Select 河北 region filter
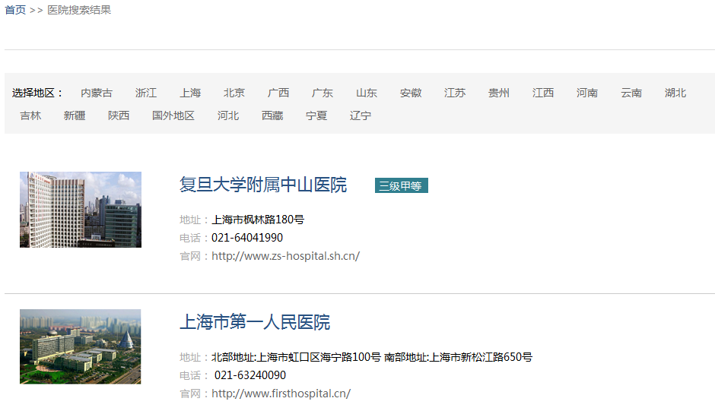Image resolution: width=715 pixels, height=411 pixels. pos(228,115)
